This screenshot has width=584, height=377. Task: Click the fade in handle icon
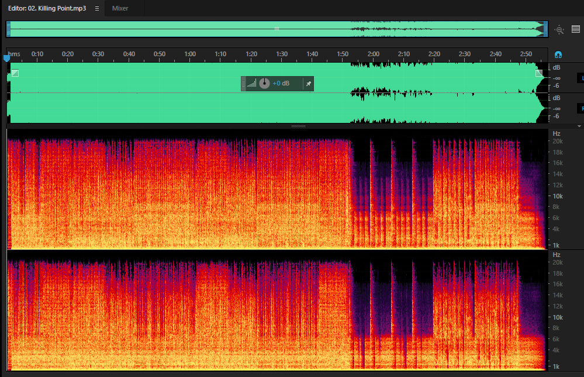(15, 73)
